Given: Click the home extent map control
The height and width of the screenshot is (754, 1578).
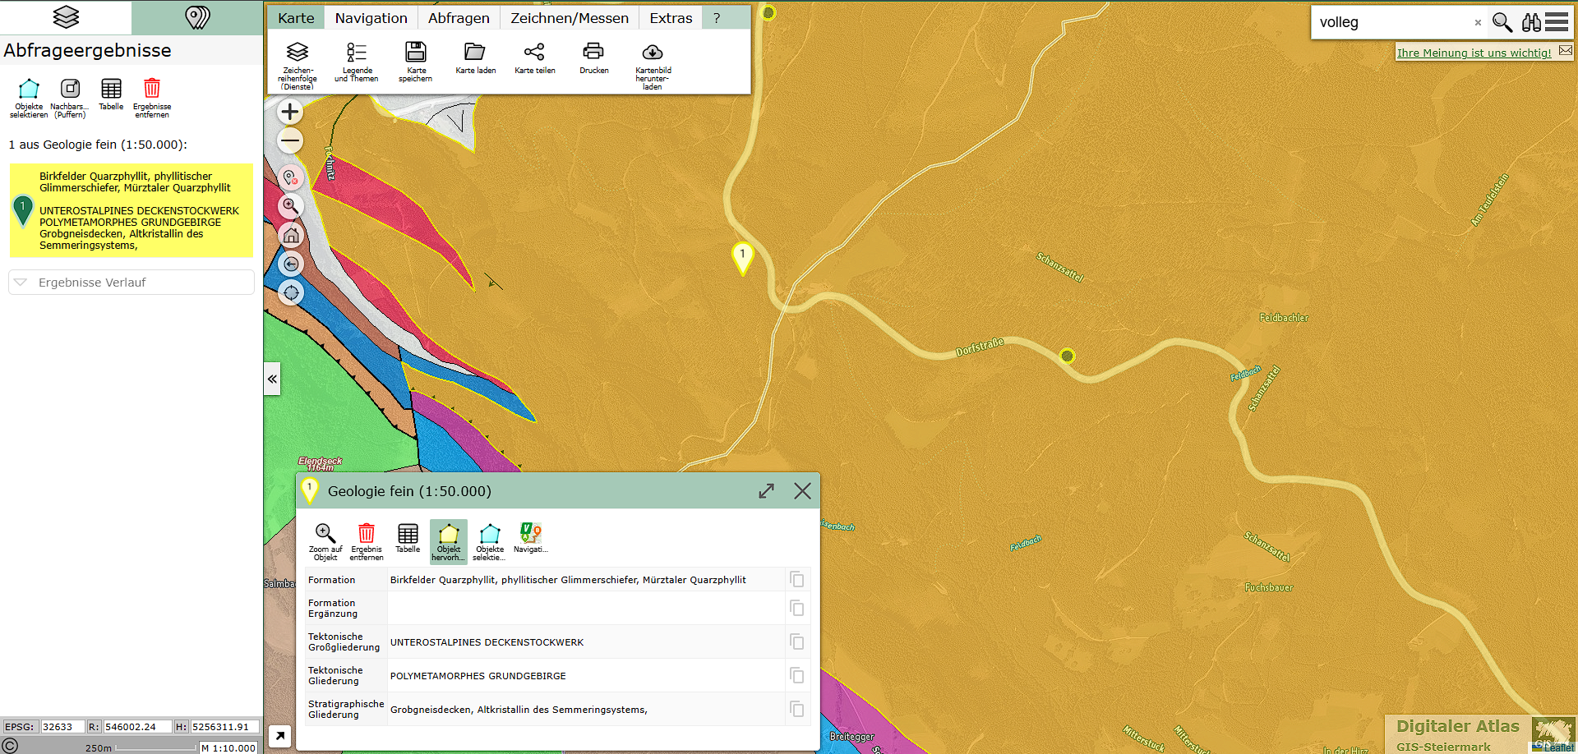Looking at the screenshot, I should click(x=291, y=235).
